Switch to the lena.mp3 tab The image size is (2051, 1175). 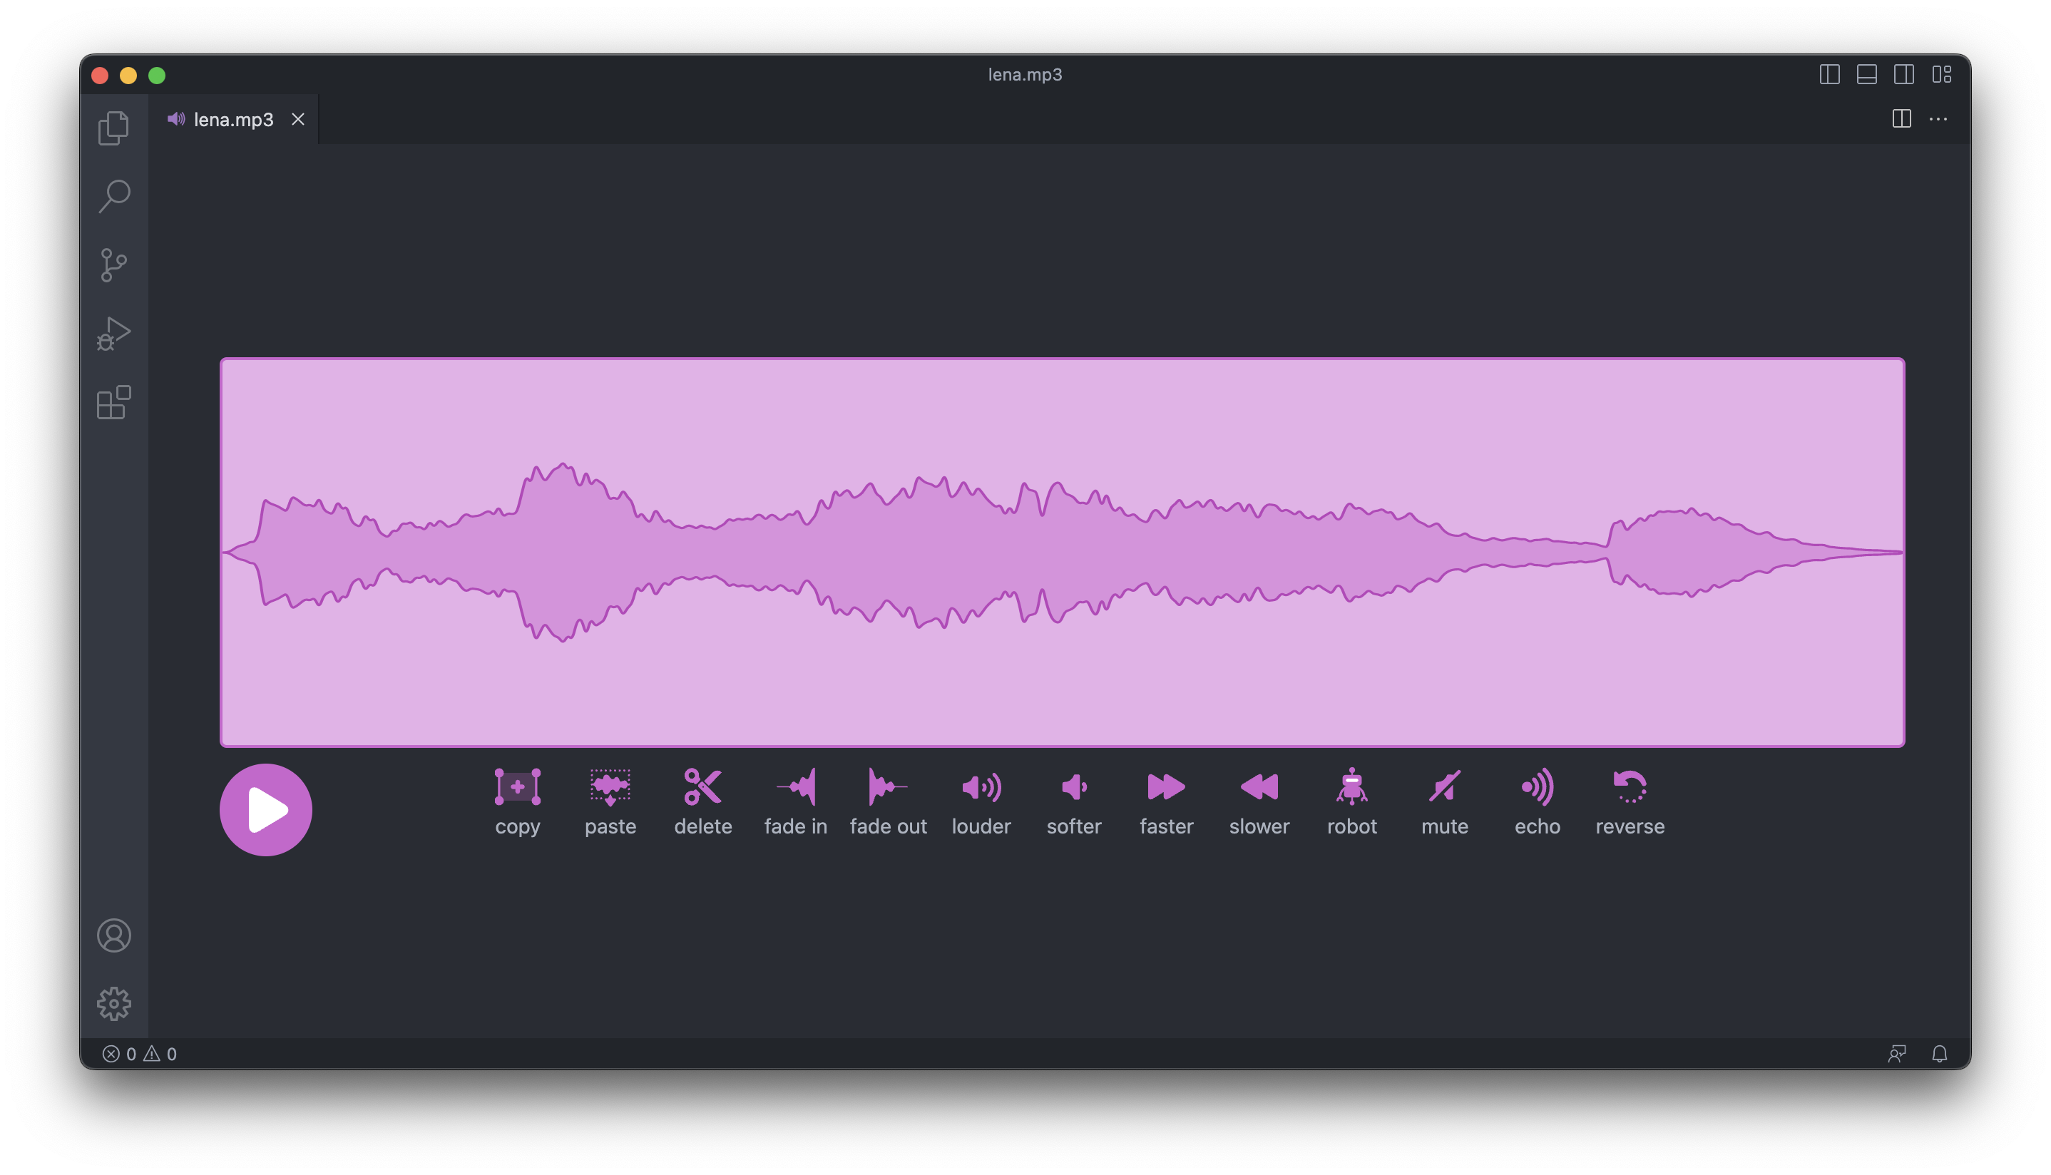coord(233,120)
